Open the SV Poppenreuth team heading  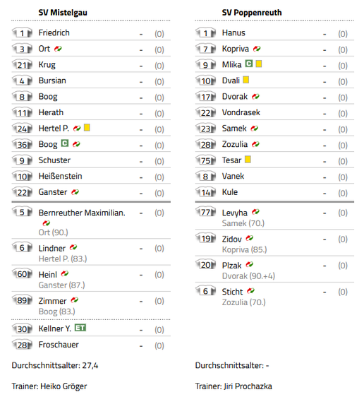252,13
